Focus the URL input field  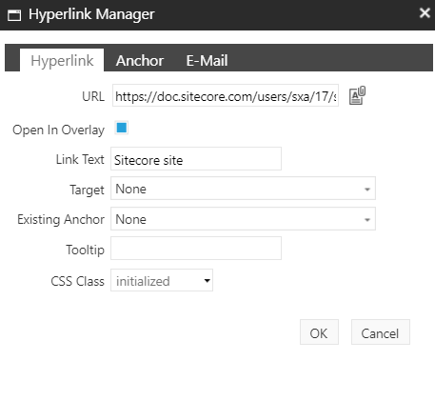226,95
